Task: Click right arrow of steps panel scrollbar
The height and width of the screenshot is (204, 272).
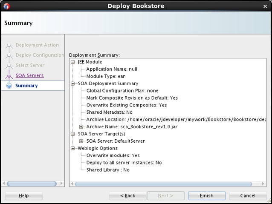Action: point(61,184)
